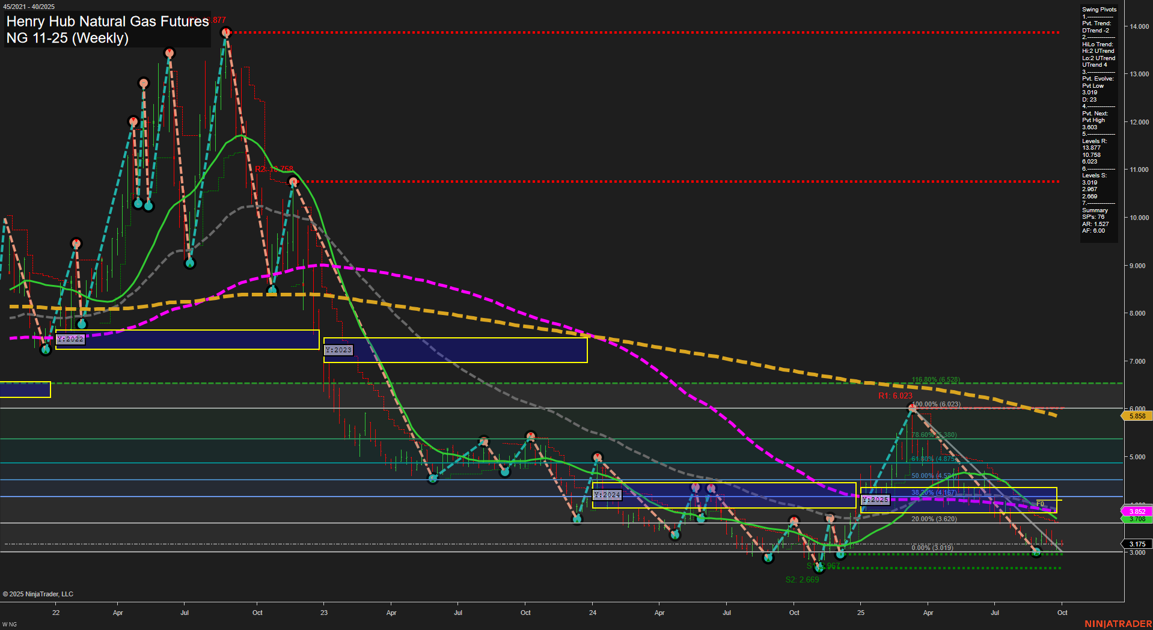The image size is (1153, 630).
Task: Toggle the Y:2022 zone rectangle
Action: (70, 339)
